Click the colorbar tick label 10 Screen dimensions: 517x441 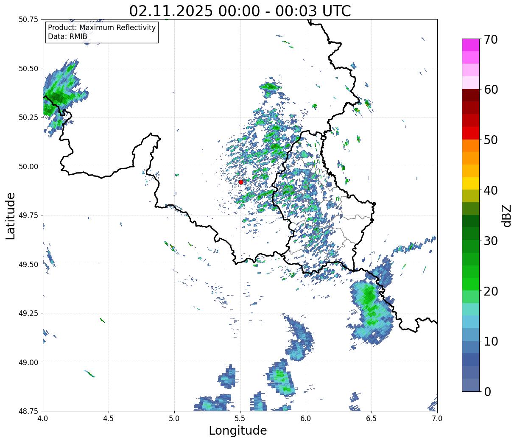[x=491, y=341]
